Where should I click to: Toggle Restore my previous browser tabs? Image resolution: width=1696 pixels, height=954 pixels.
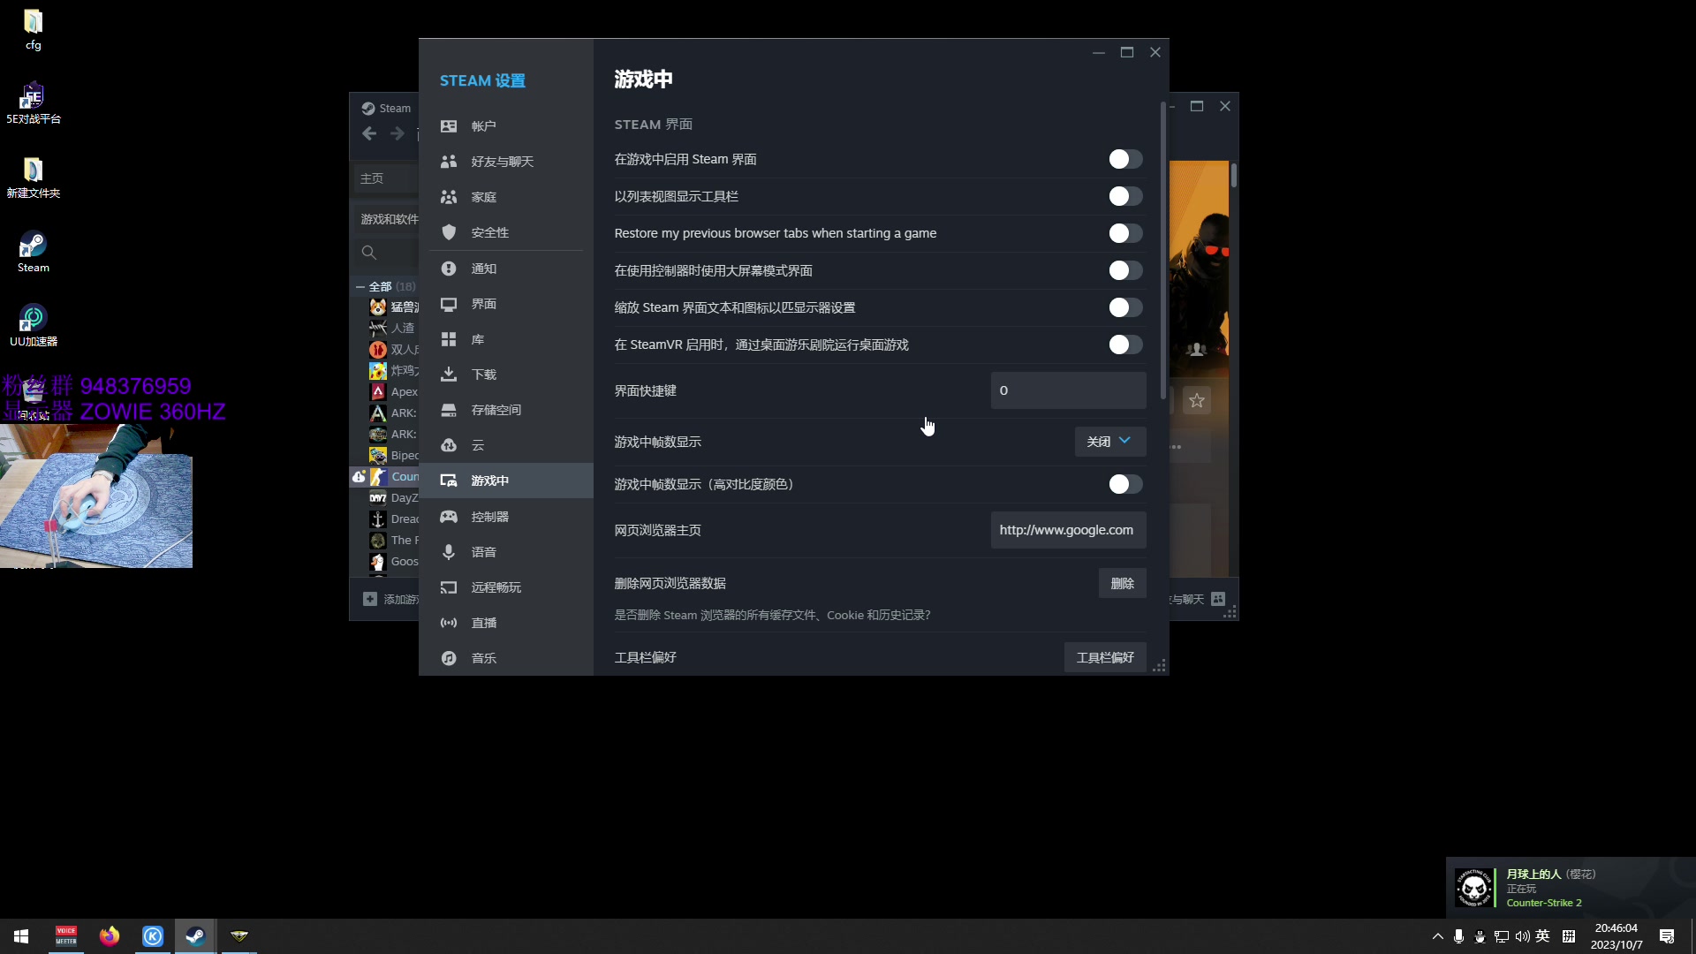coord(1125,233)
